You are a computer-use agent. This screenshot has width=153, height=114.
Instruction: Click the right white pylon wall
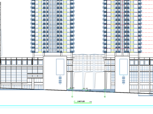[x=122, y=74]
